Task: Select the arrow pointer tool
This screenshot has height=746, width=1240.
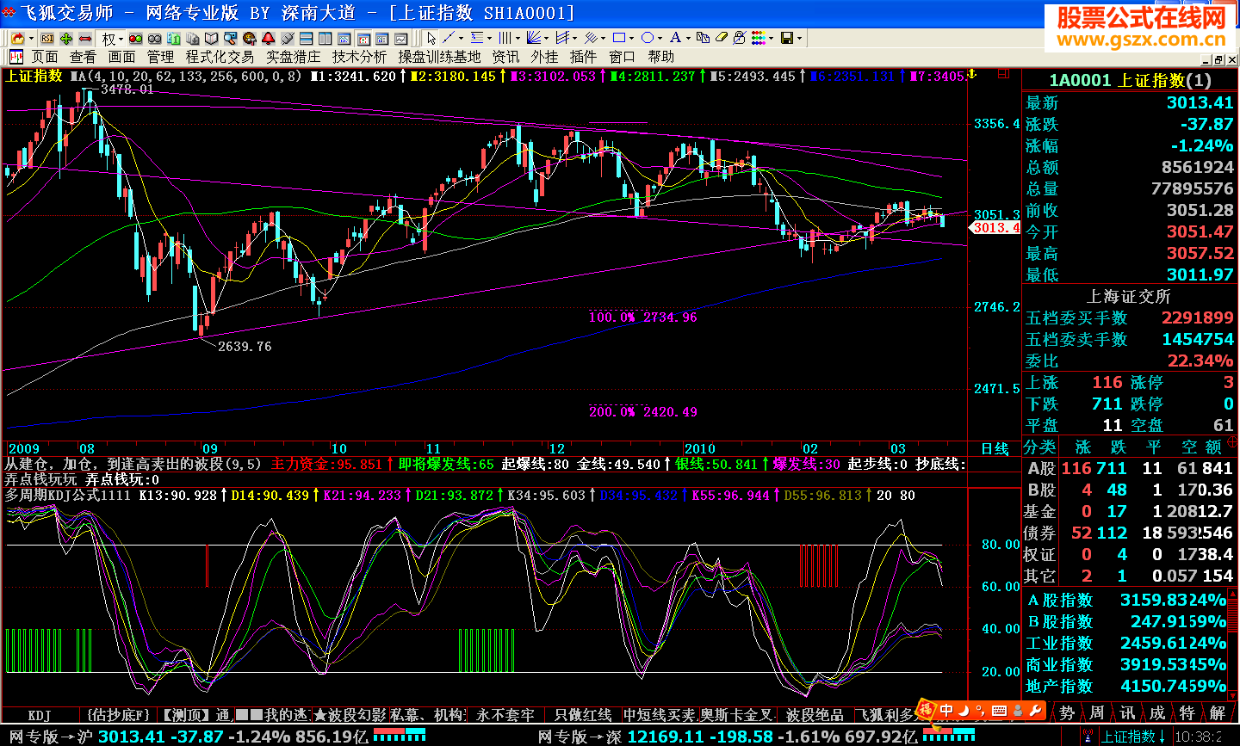Action: pyautogui.click(x=431, y=39)
